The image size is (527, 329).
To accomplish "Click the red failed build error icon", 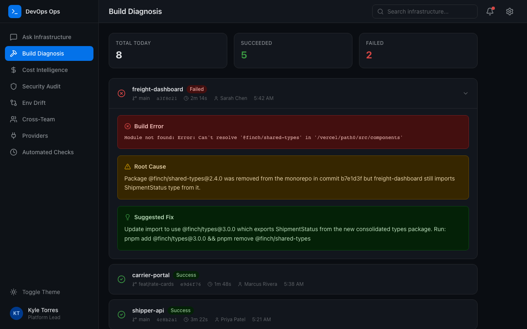I will [121, 93].
